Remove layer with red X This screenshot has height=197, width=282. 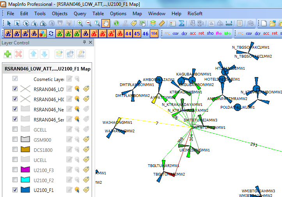pyautogui.click(x=19, y=54)
